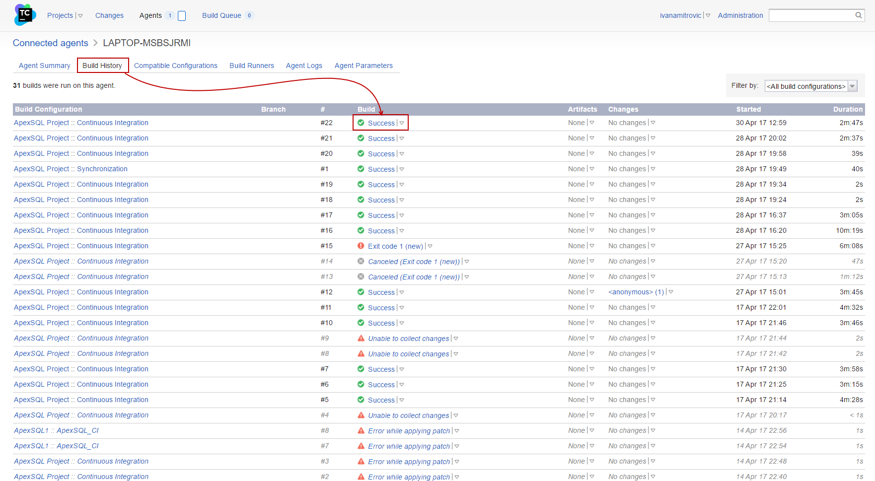This screenshot has width=875, height=481.
Task: Open the Compatible Configurations tab
Action: point(175,66)
